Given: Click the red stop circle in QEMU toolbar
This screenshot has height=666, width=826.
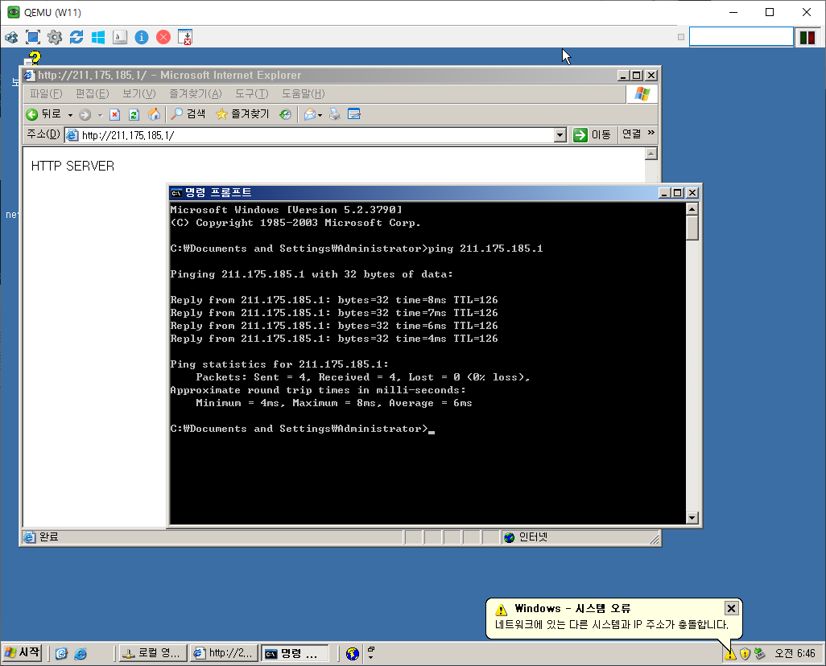Looking at the screenshot, I should coord(163,37).
